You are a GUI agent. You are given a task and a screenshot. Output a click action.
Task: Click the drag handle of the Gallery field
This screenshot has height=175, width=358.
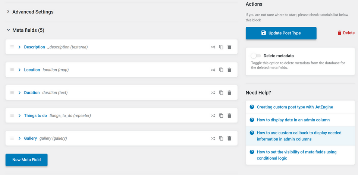point(12,138)
